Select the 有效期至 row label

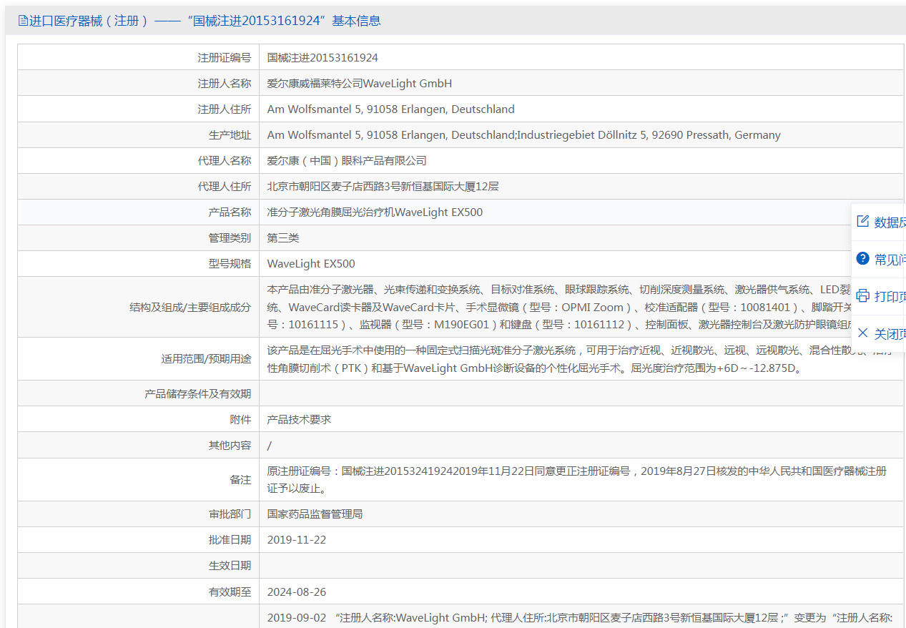(x=230, y=592)
